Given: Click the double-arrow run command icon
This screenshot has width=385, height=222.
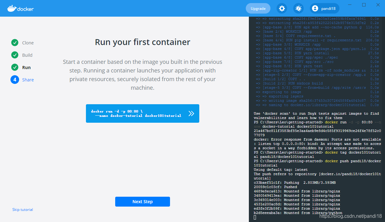Looking at the screenshot, I should 191,113.
